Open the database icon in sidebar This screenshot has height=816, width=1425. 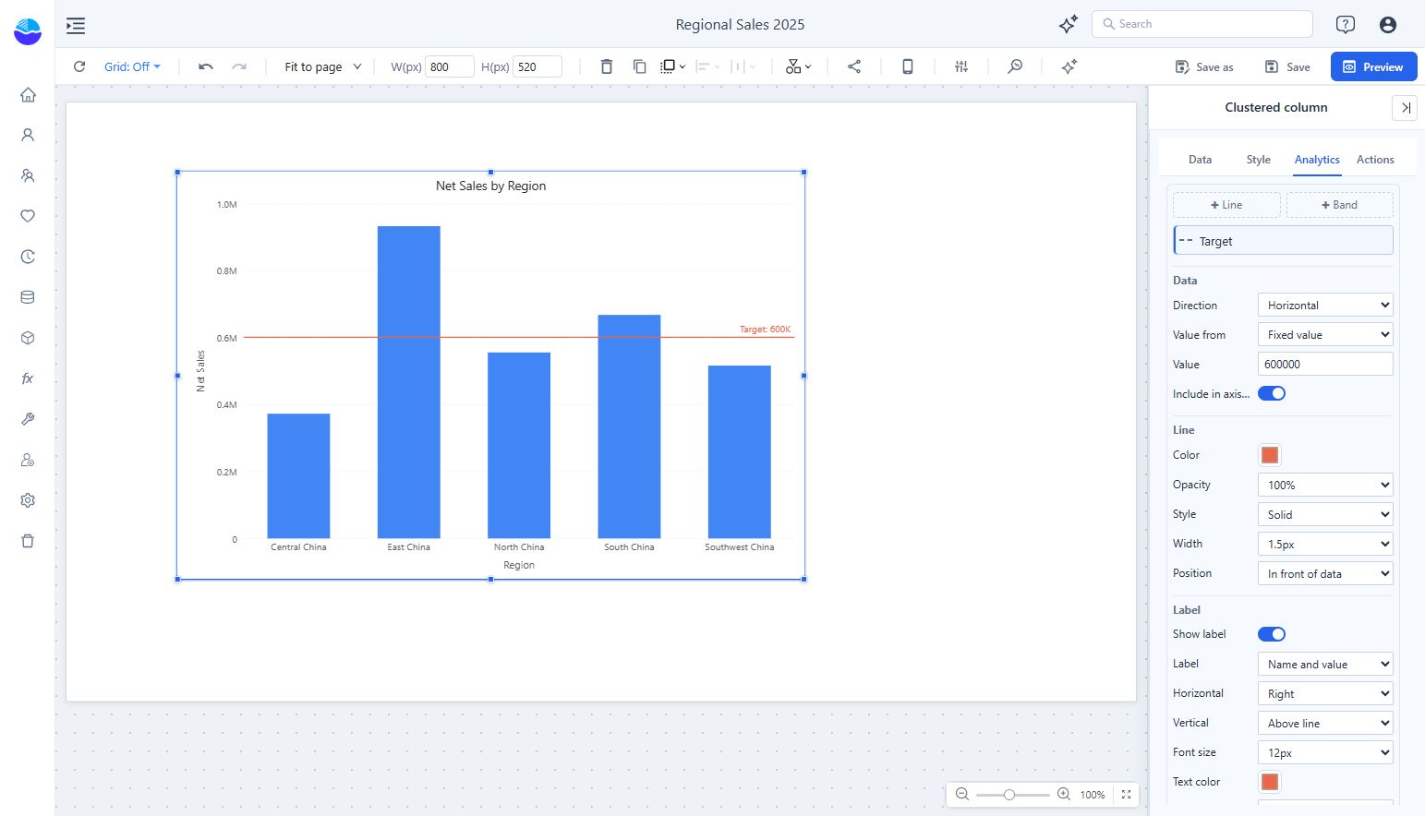point(28,297)
